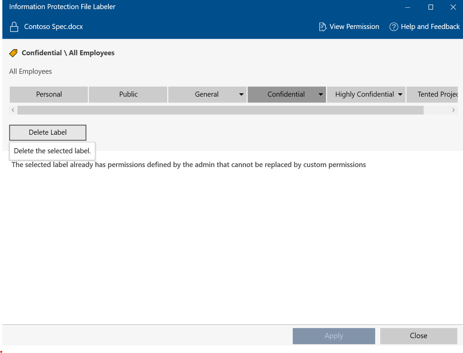Select the Confidential label
Screen dimensions: 463x353
286,94
